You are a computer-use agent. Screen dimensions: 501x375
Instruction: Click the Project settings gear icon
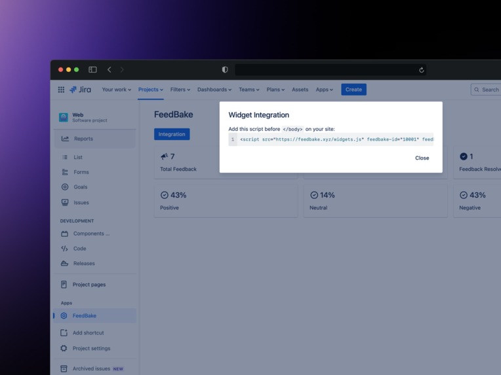[64, 348]
